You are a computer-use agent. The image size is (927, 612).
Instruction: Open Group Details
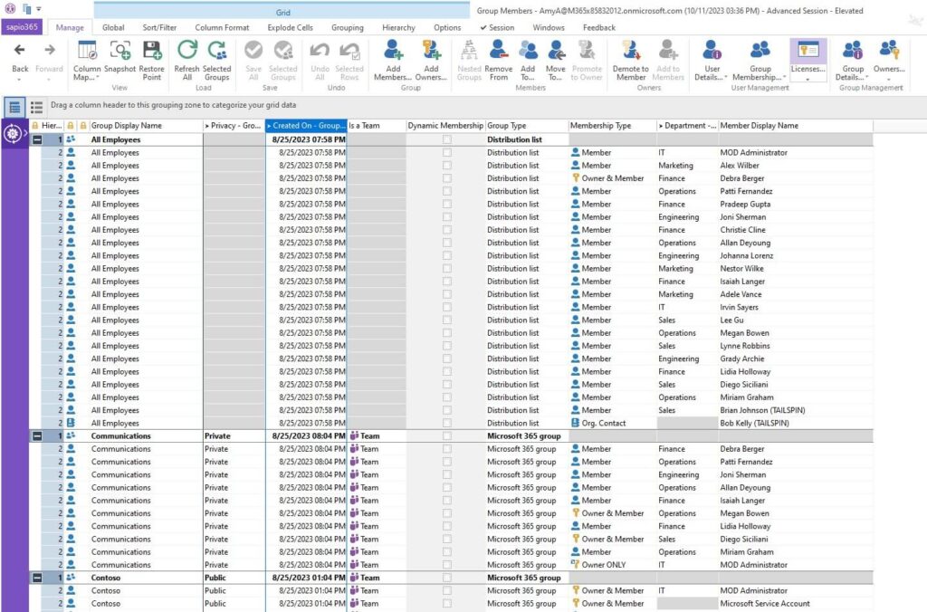(x=853, y=61)
